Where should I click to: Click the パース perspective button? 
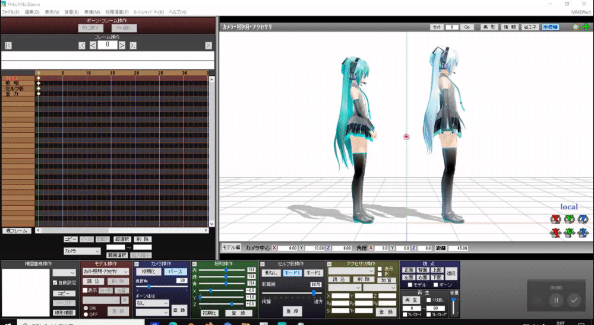click(175, 272)
